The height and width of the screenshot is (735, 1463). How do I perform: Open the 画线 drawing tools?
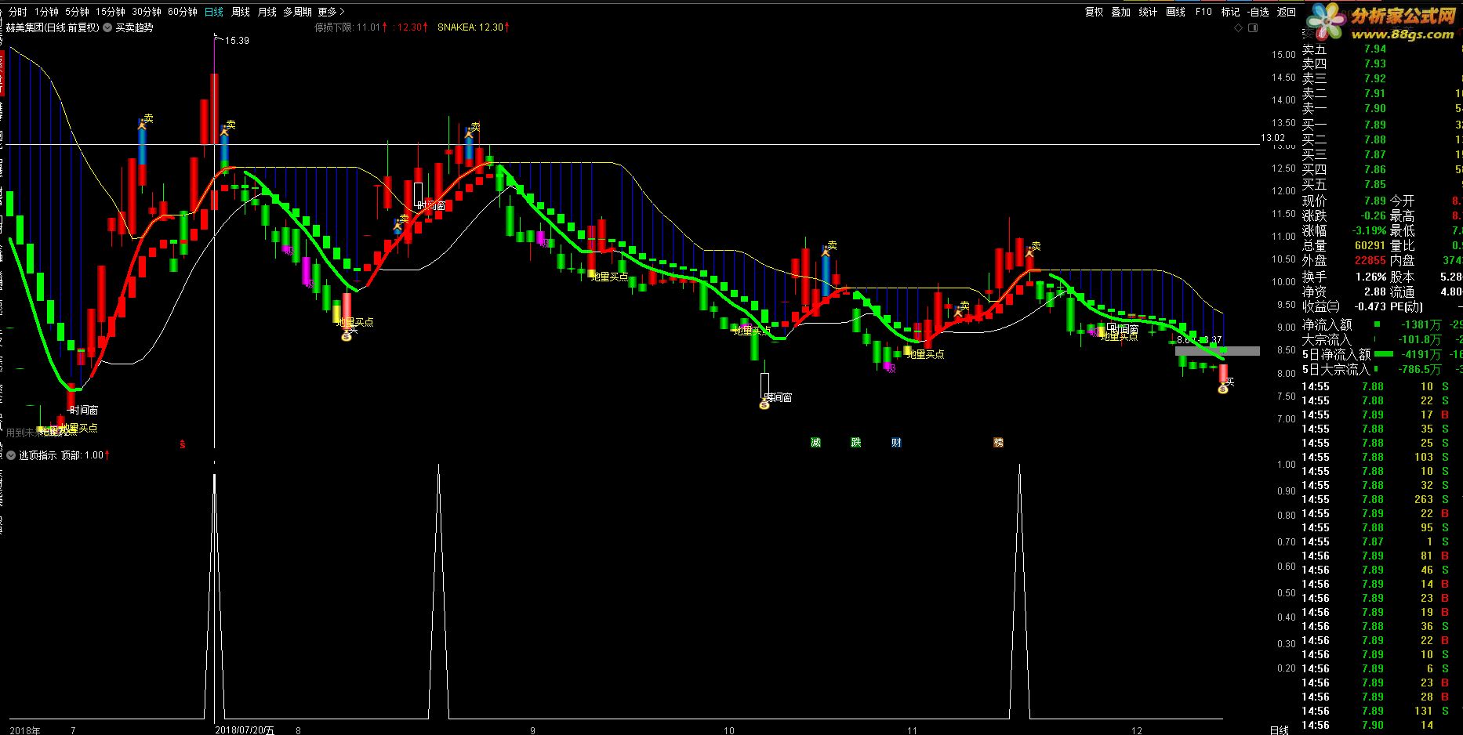(x=1175, y=12)
